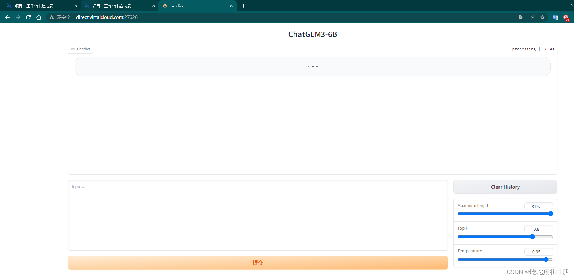The image size is (574, 278).
Task: Click the Temperature slider track
Action: [505, 259]
